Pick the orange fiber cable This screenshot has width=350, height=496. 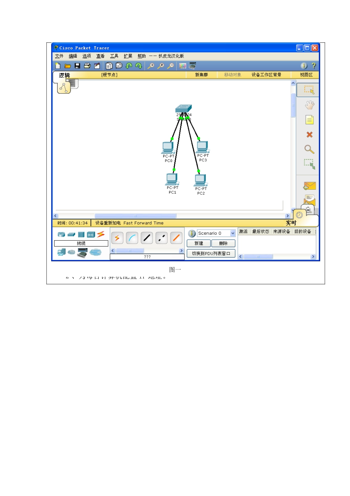(x=176, y=238)
